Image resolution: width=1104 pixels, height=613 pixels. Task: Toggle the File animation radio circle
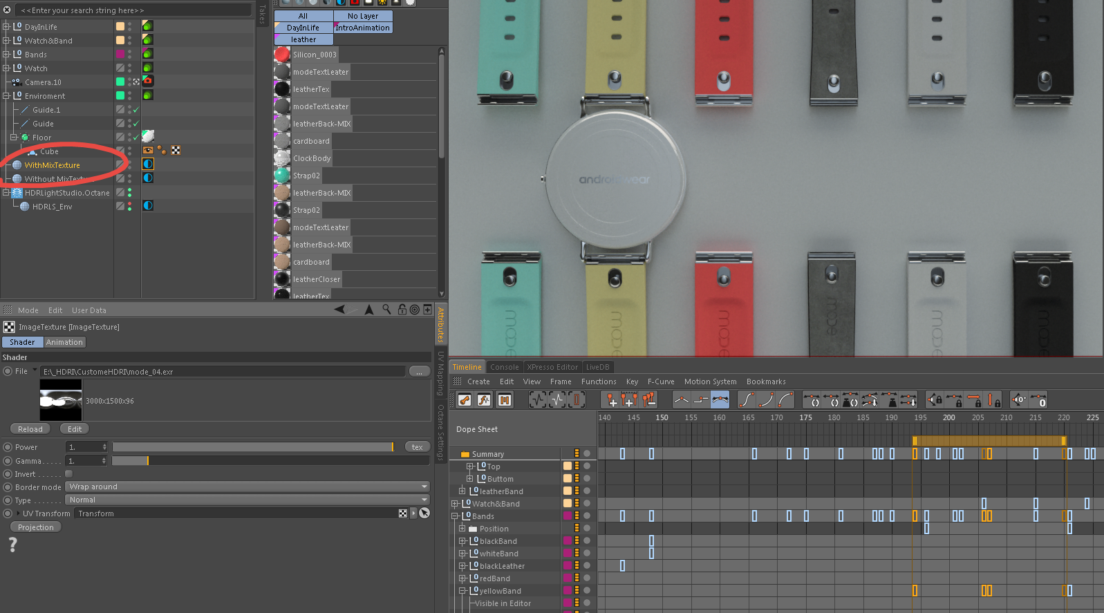pos(8,371)
